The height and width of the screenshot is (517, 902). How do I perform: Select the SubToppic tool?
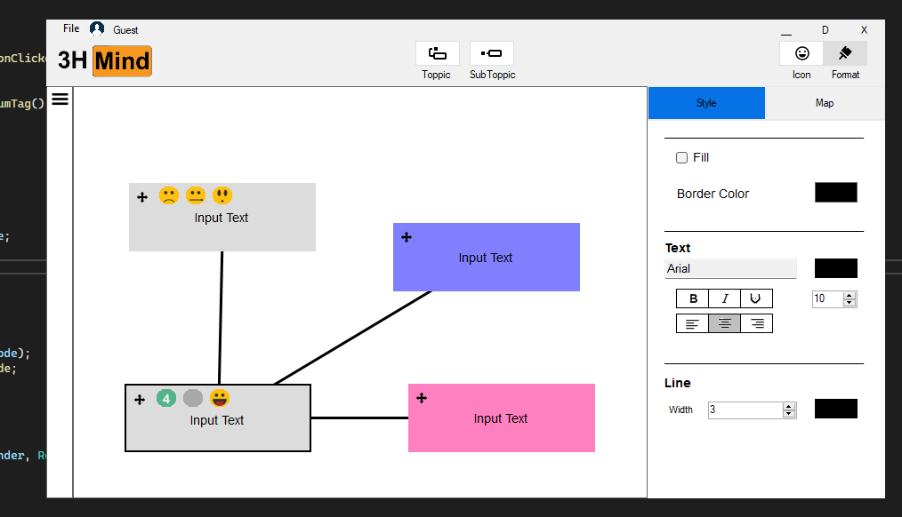(492, 53)
